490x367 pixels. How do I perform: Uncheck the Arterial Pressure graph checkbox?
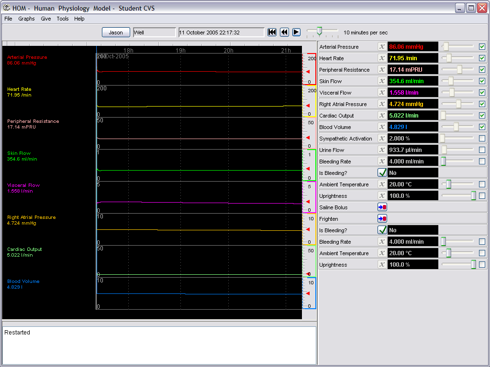(x=482, y=47)
